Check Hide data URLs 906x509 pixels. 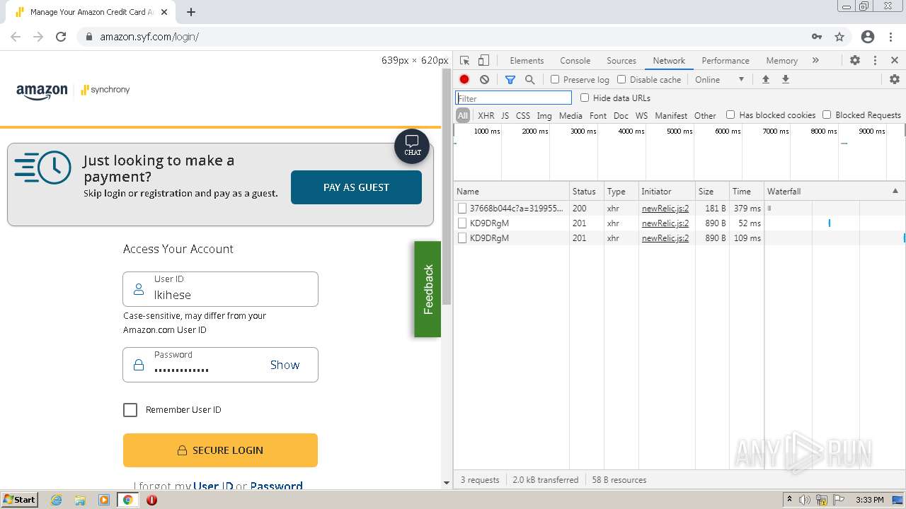pos(585,98)
